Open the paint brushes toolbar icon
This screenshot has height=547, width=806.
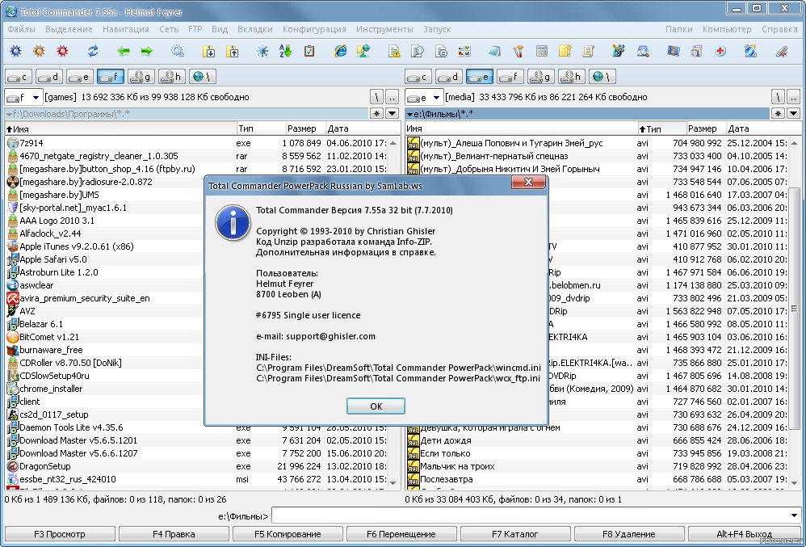(518, 51)
